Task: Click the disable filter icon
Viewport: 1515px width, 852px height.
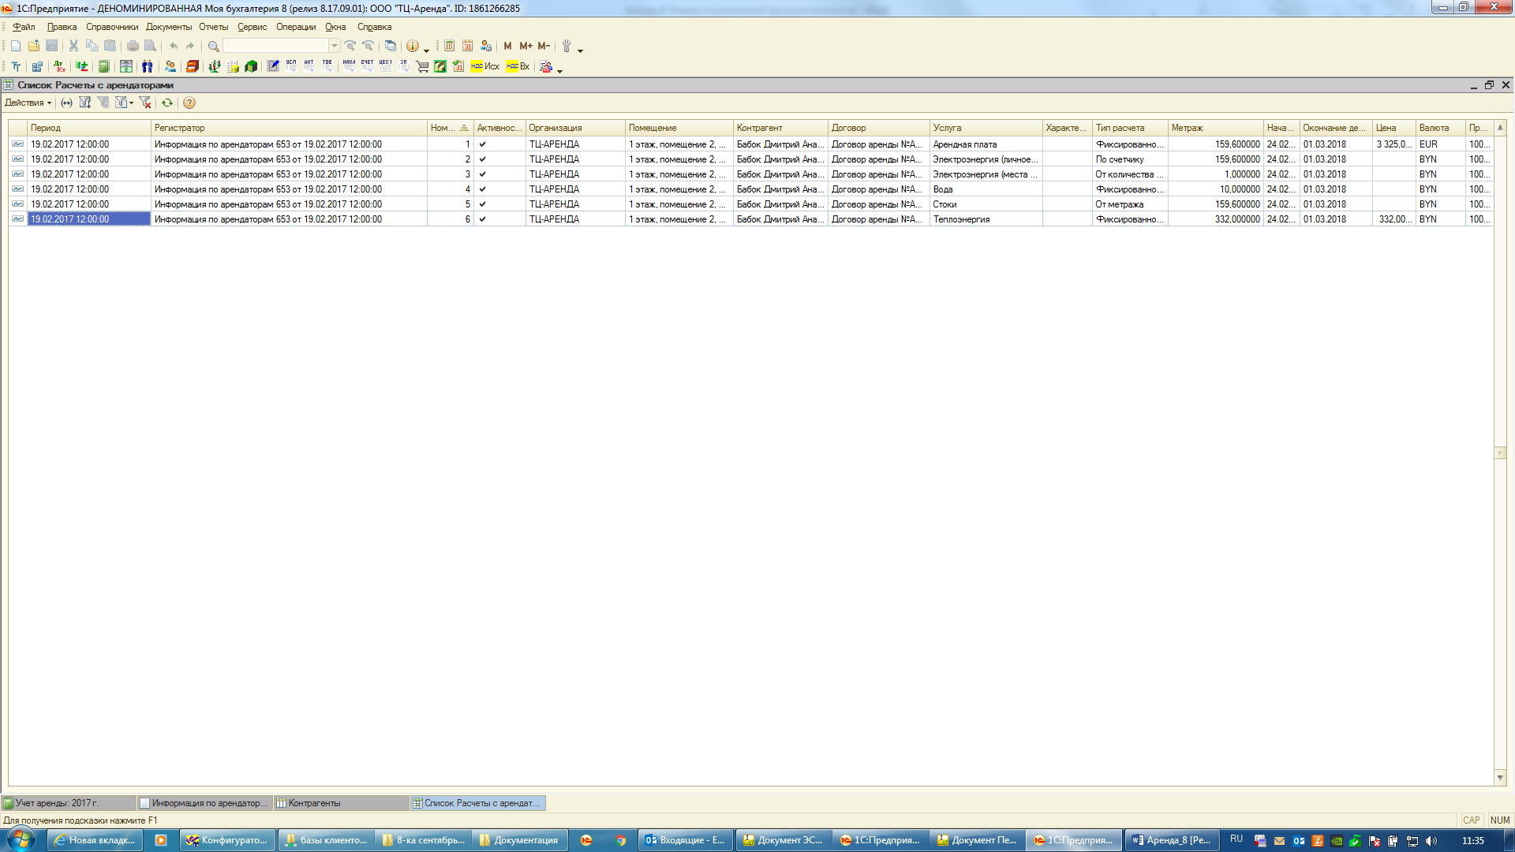Action: pos(145,103)
